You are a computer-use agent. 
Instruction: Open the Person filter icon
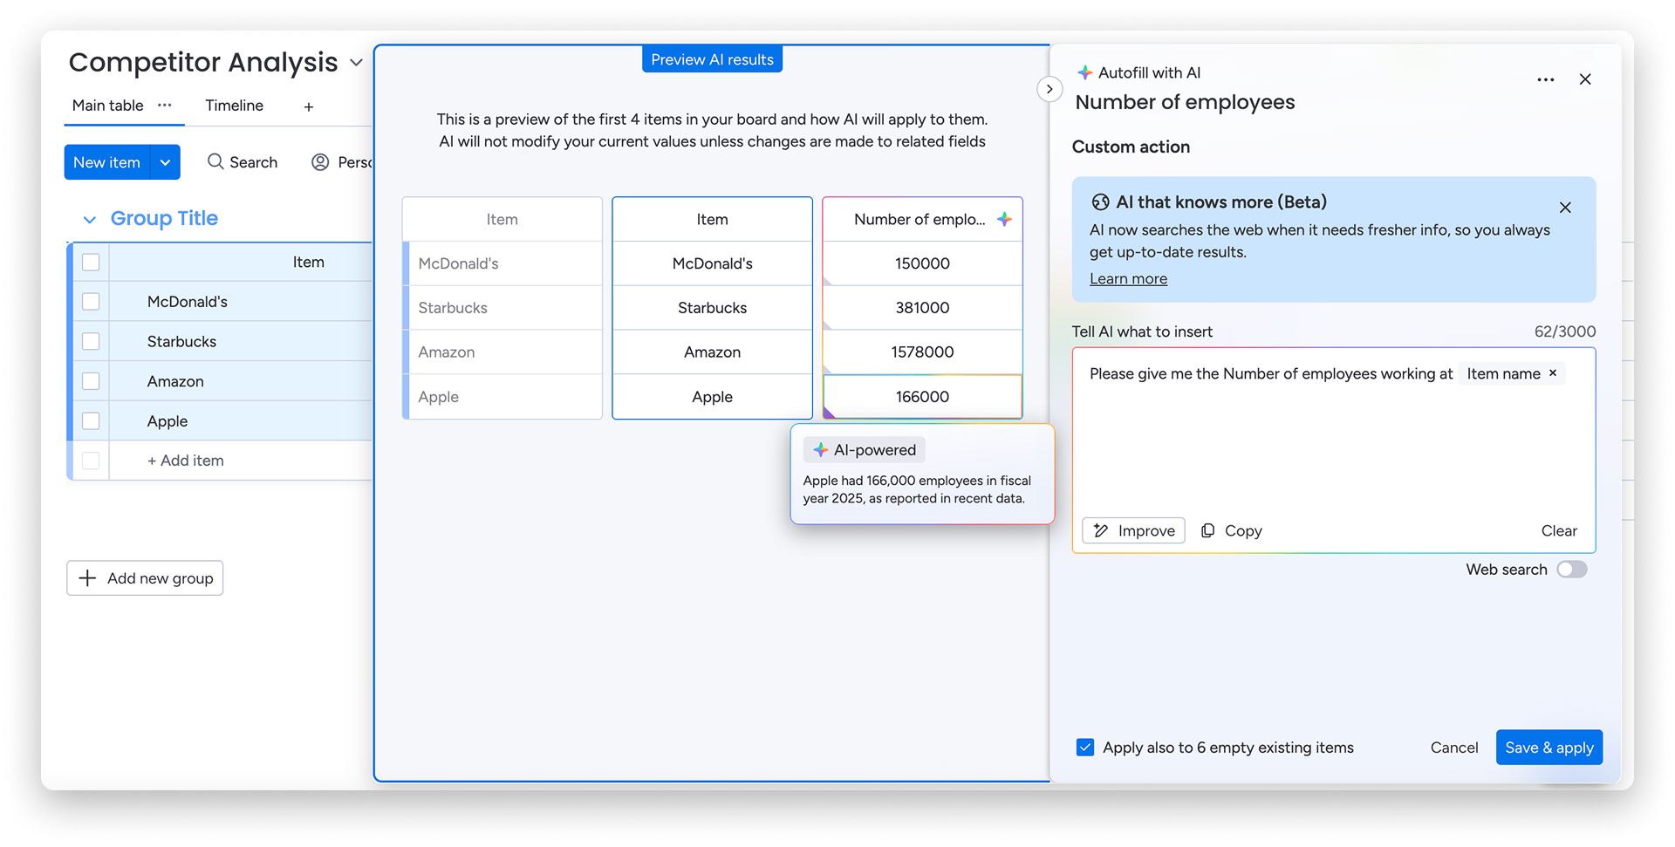[x=320, y=162]
